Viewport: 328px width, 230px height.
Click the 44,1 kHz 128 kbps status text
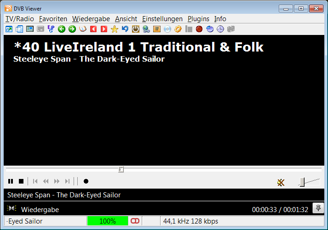190,221
